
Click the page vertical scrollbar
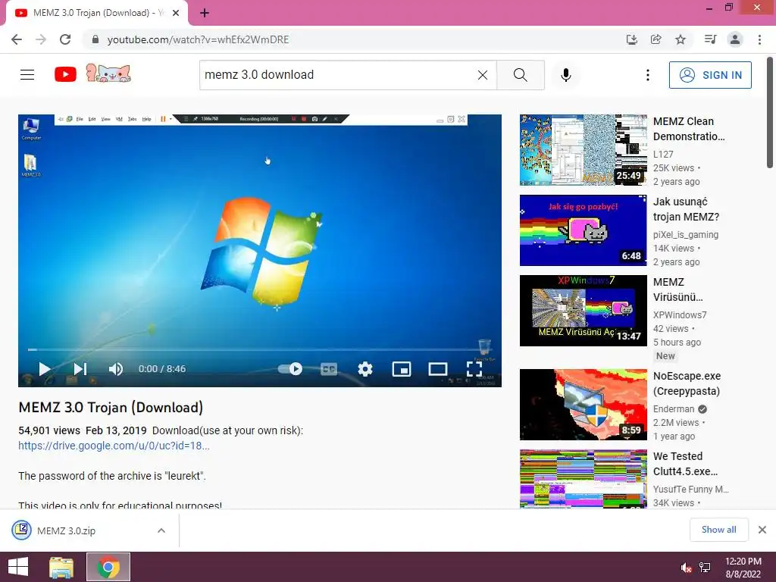click(770, 114)
